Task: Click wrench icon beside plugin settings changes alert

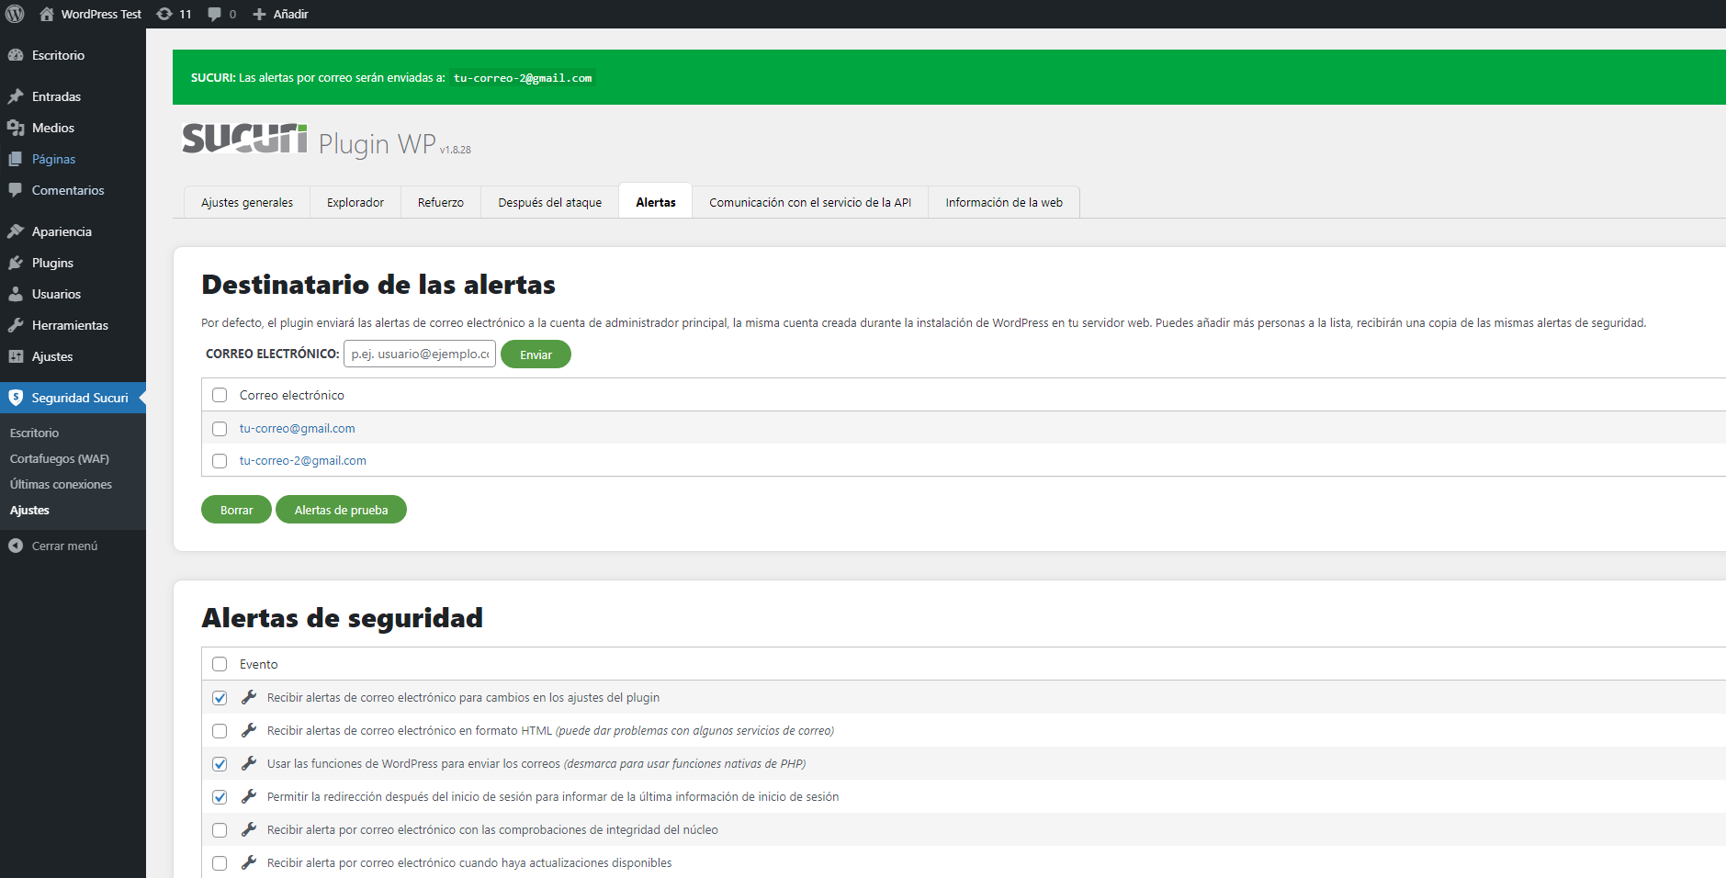Action: [x=248, y=697]
